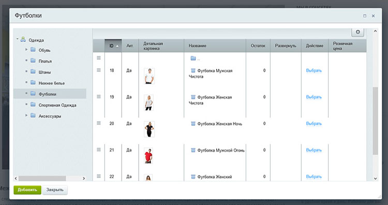Open hamburger menu for row 20
This screenshot has width=388, height=205.
pyautogui.click(x=99, y=123)
